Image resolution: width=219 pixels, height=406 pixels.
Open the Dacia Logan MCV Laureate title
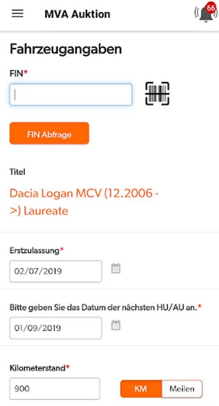84,202
